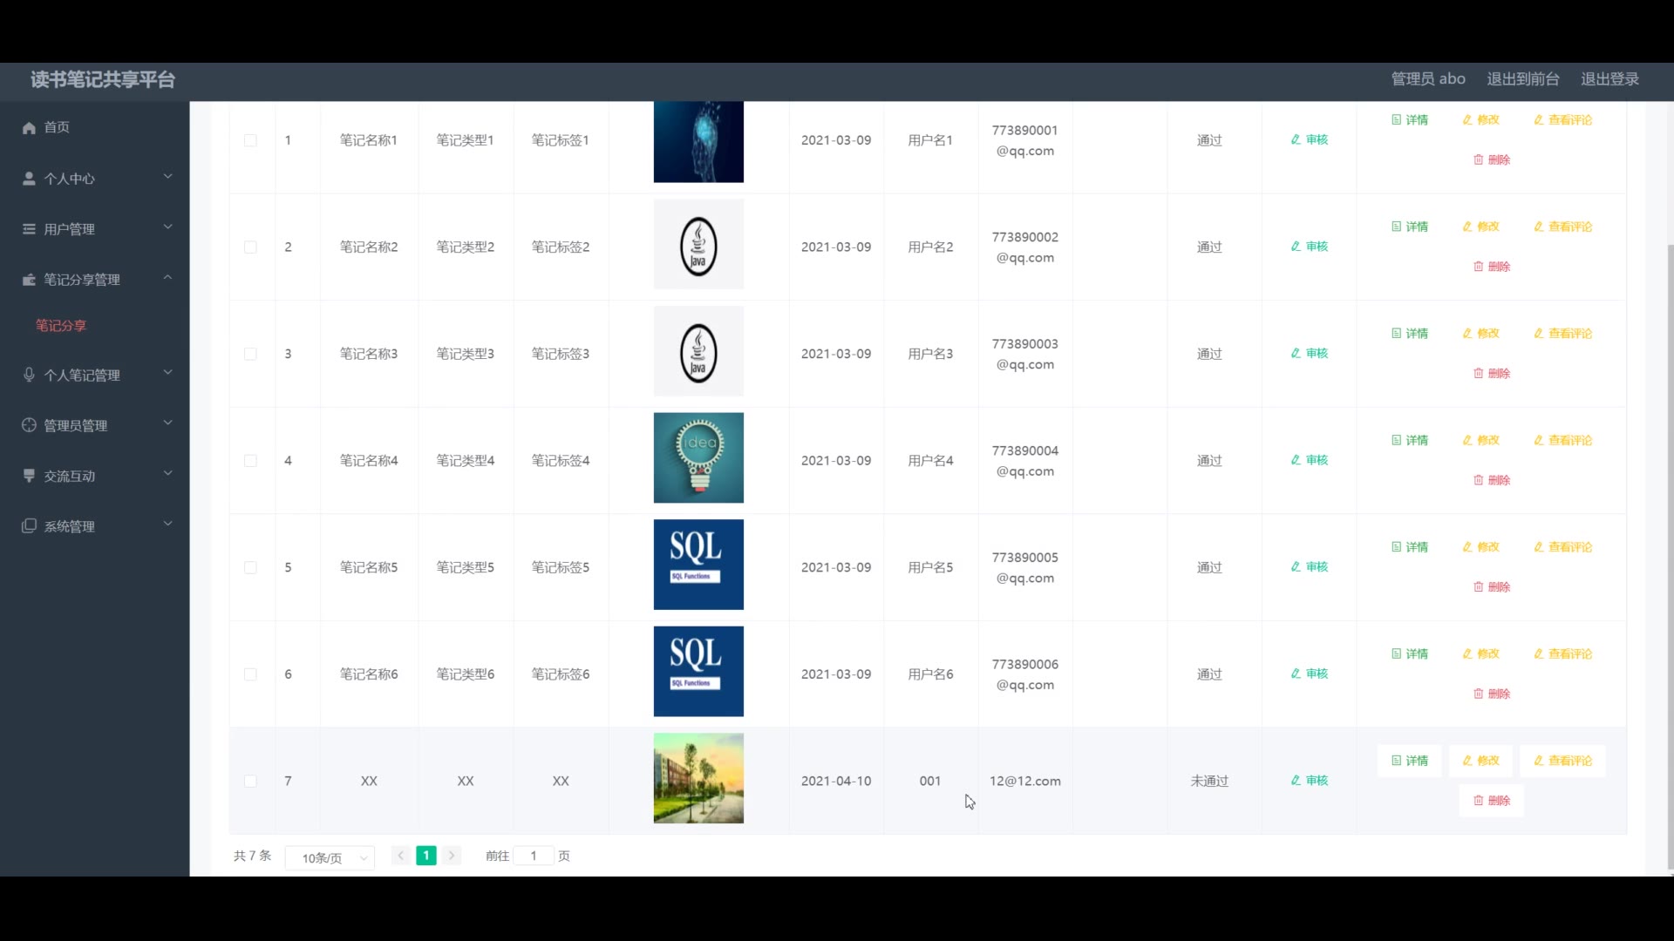Click the person icon for 个人中心
Screen dimensions: 1674x941
click(x=29, y=179)
